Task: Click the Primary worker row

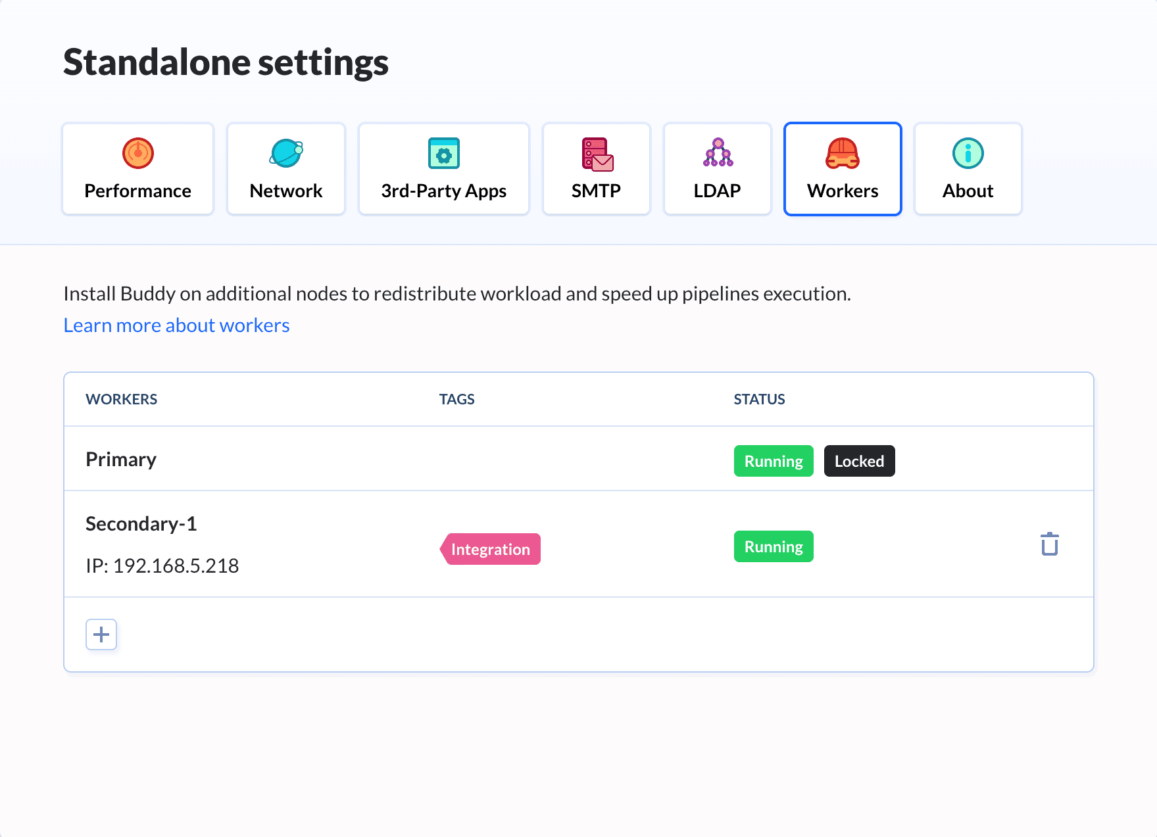Action: (121, 459)
